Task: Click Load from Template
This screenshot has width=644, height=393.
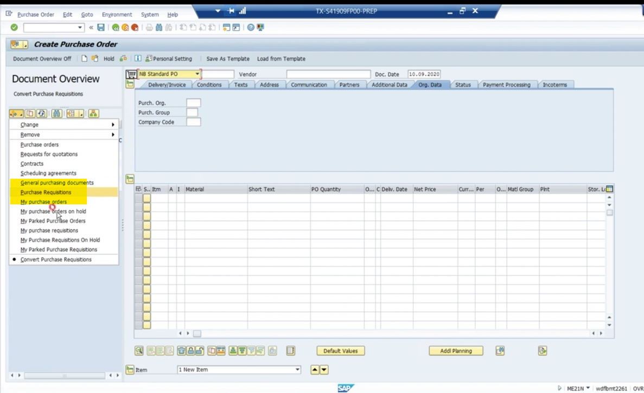Action: pos(282,59)
